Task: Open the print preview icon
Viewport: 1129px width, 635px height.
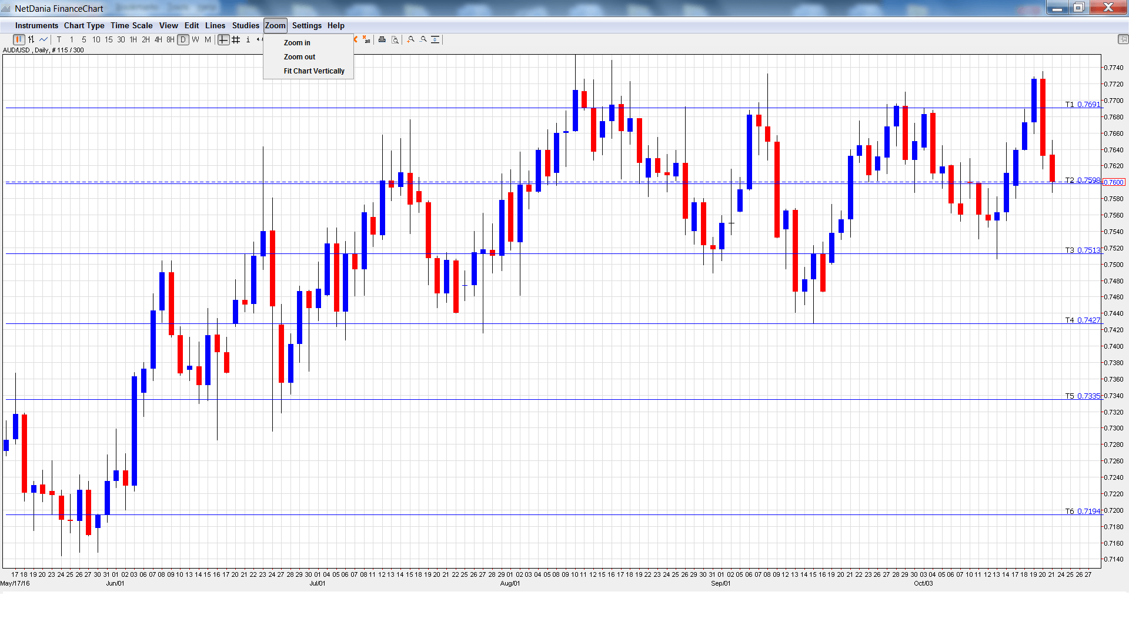Action: [395, 40]
